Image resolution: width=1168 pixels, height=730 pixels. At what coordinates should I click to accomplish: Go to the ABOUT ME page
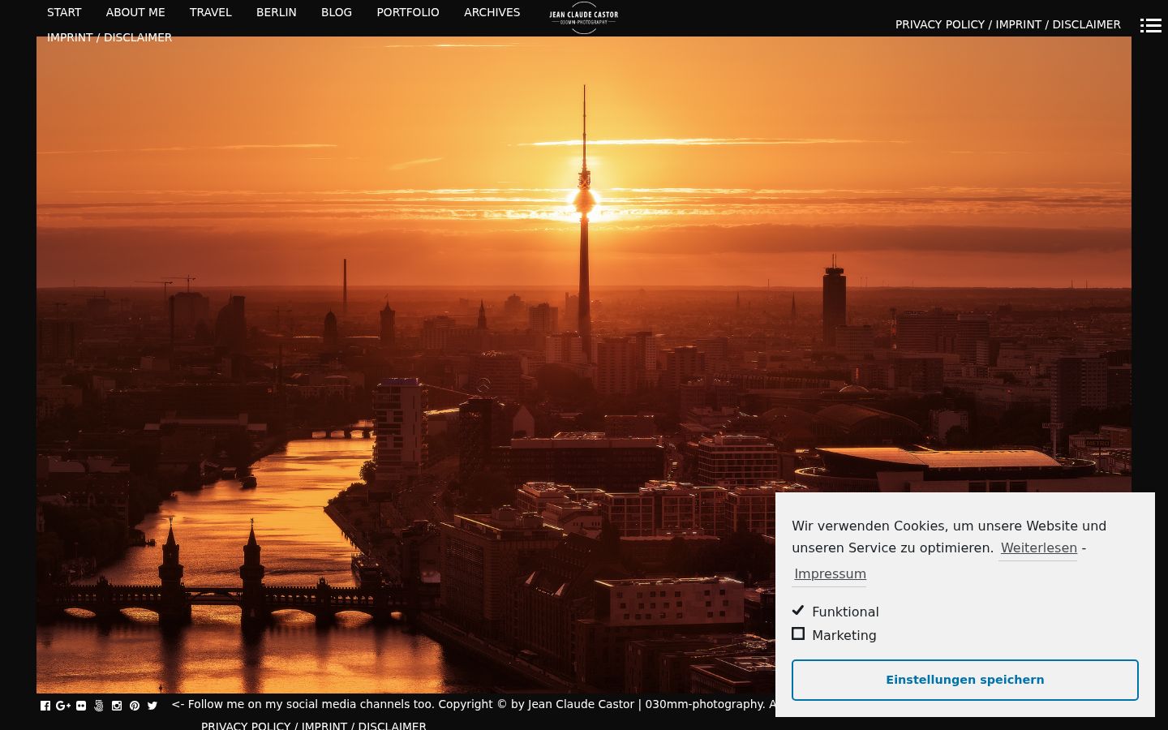(x=135, y=12)
